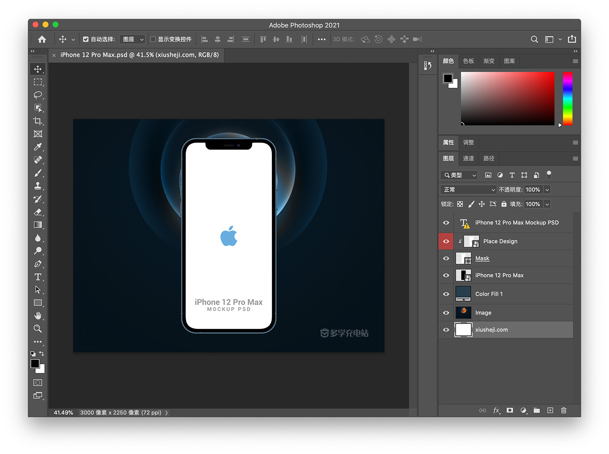Screen dimensions: 609x454
Task: Add a new layer via panel bottom icon
Action: click(550, 410)
